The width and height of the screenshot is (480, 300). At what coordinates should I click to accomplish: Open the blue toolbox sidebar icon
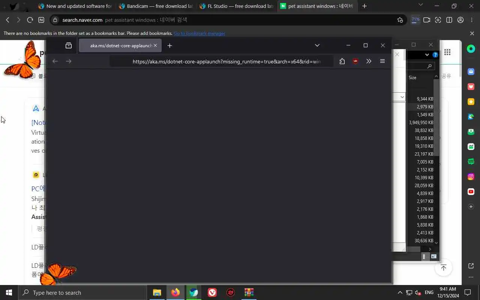[471, 72]
